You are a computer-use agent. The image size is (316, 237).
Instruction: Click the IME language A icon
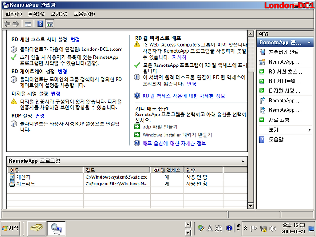(x=210, y=228)
